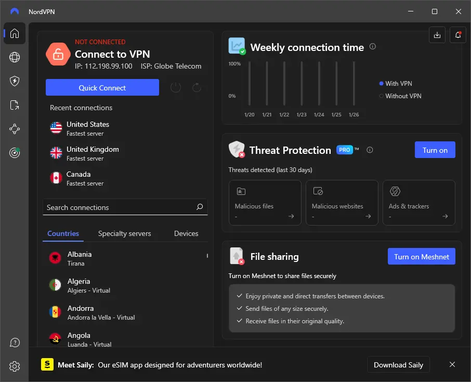Click 'Send files of any size securely.' line

coord(286,309)
